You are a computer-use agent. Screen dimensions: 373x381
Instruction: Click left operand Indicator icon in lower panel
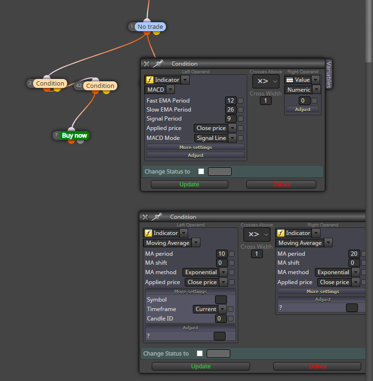[148, 233]
